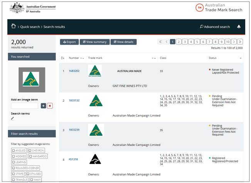Open trade mark number 1833132

tap(74, 101)
